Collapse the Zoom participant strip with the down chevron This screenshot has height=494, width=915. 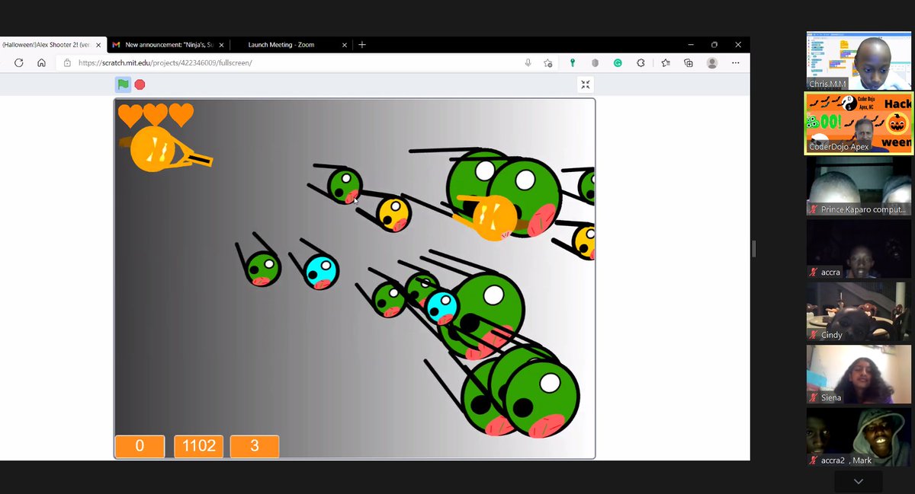(858, 481)
